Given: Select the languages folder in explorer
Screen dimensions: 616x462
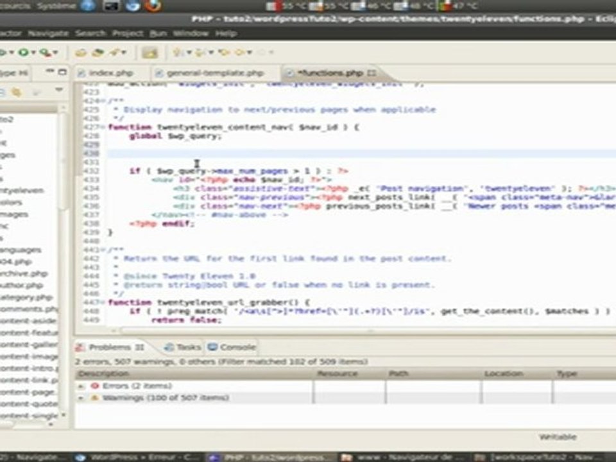Looking at the screenshot, I should pyautogui.click(x=21, y=250).
